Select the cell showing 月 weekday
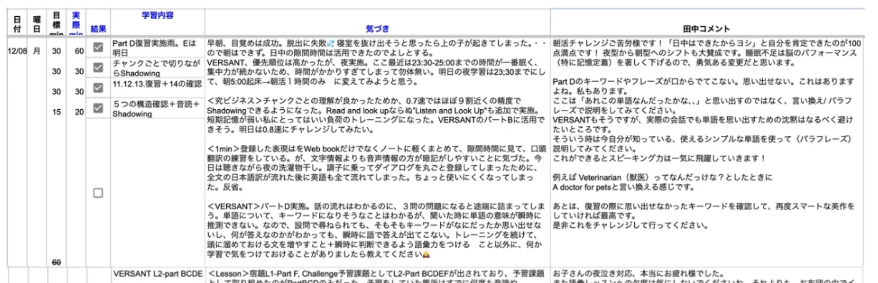 37,51
